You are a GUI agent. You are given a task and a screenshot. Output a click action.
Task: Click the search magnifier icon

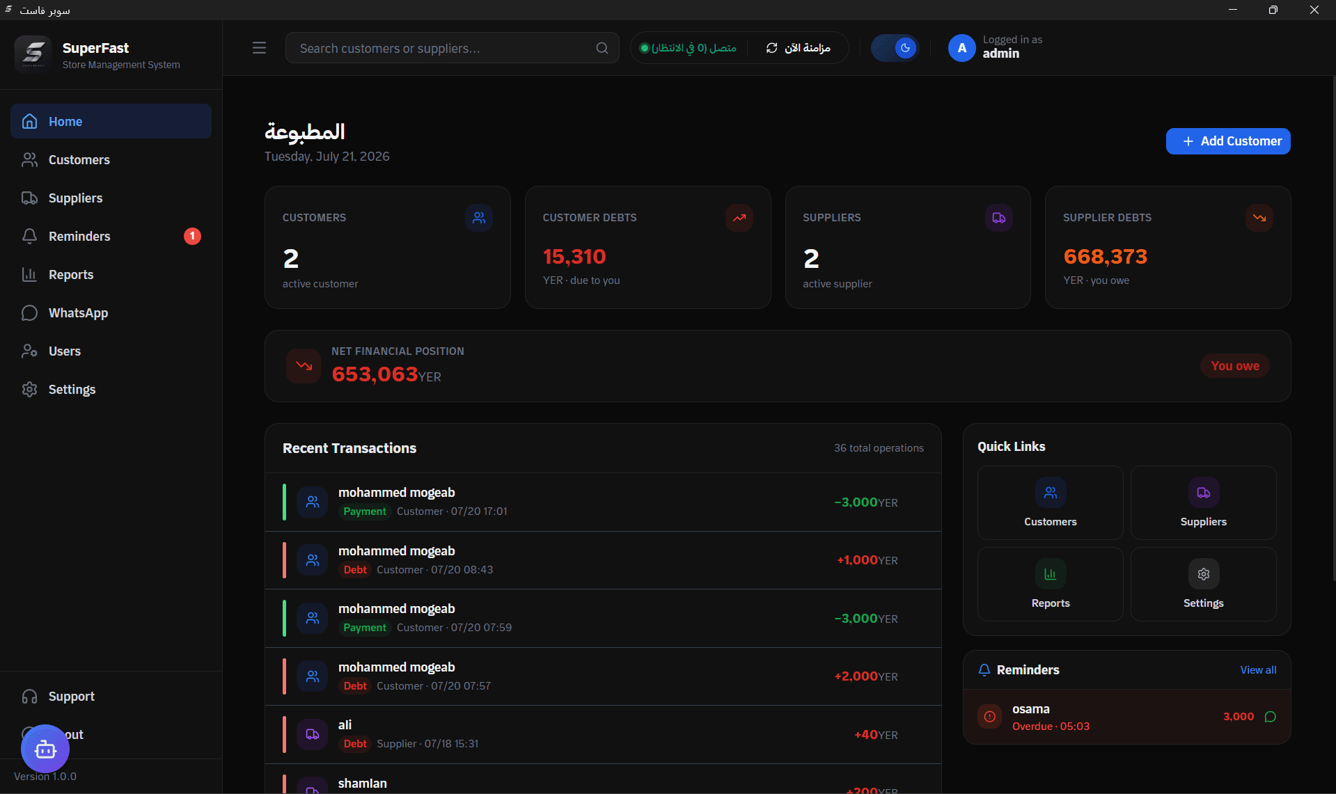tap(602, 48)
